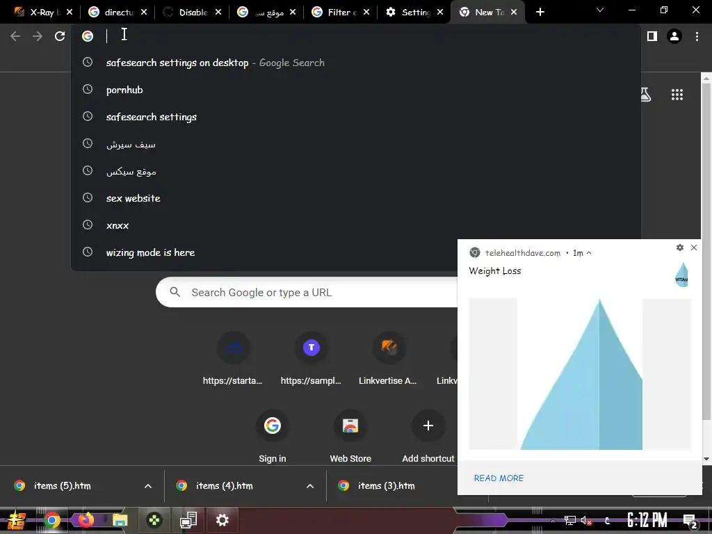Open the Search Labs flask icon
712x534 pixels.
pyautogui.click(x=645, y=95)
